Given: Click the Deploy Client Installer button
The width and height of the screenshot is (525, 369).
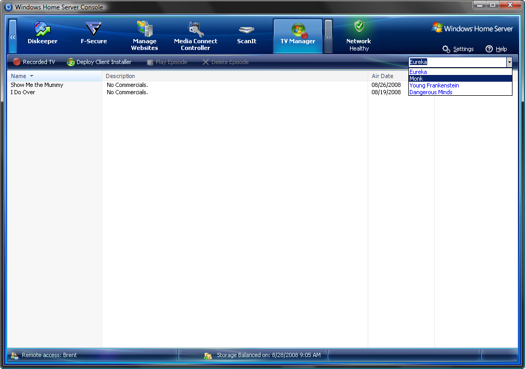Looking at the screenshot, I should [x=99, y=62].
